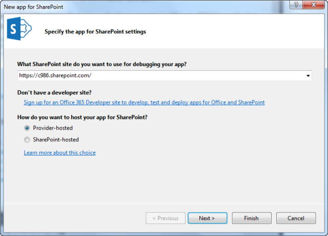
Task: Click the 'Specify the app for SharePoint settings' heading
Action: click(95, 32)
